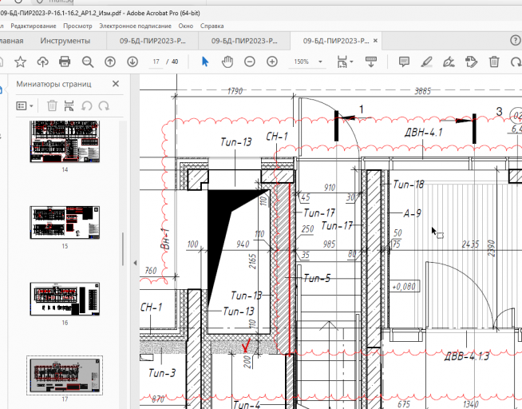The width and height of the screenshot is (522, 409).
Task: Click the A-9 label in drawing
Action: click(x=412, y=213)
